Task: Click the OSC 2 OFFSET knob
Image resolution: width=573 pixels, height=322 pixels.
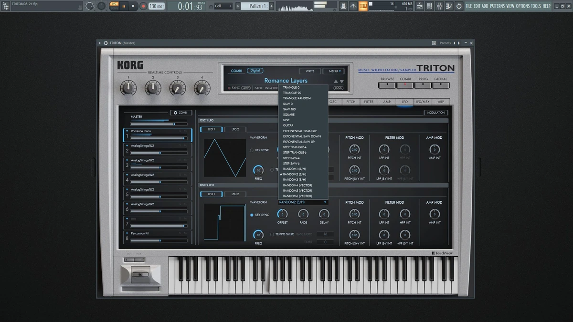Action: pyautogui.click(x=282, y=214)
